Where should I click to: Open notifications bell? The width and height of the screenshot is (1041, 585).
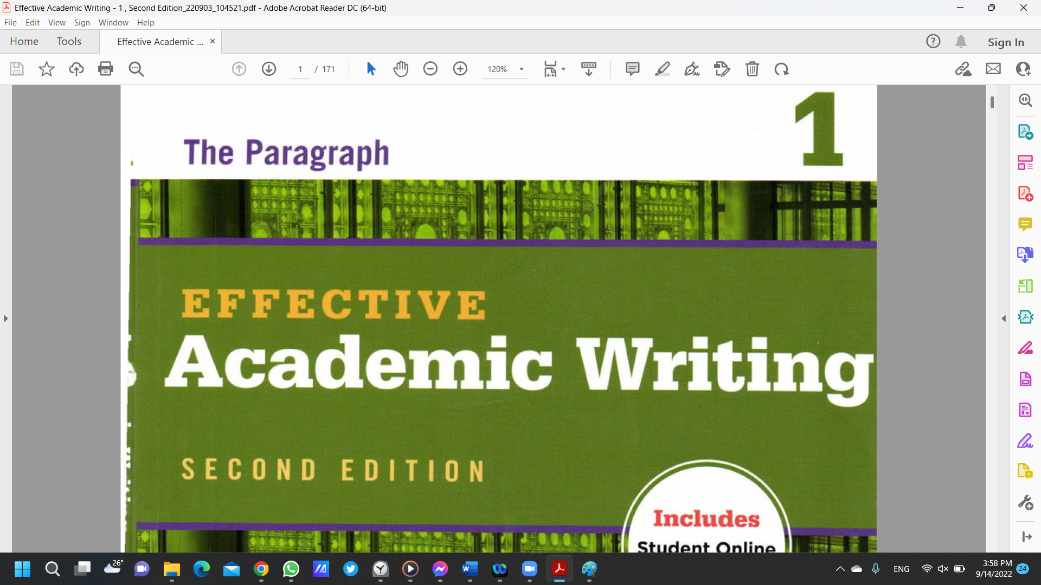click(x=961, y=41)
